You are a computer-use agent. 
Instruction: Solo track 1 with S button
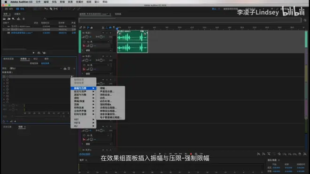click(x=107, y=33)
